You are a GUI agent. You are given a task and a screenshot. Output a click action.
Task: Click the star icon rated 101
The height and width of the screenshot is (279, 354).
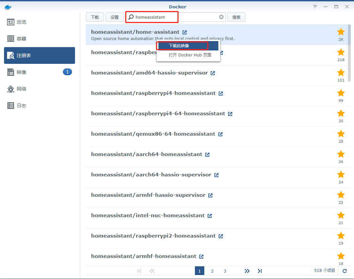click(341, 73)
